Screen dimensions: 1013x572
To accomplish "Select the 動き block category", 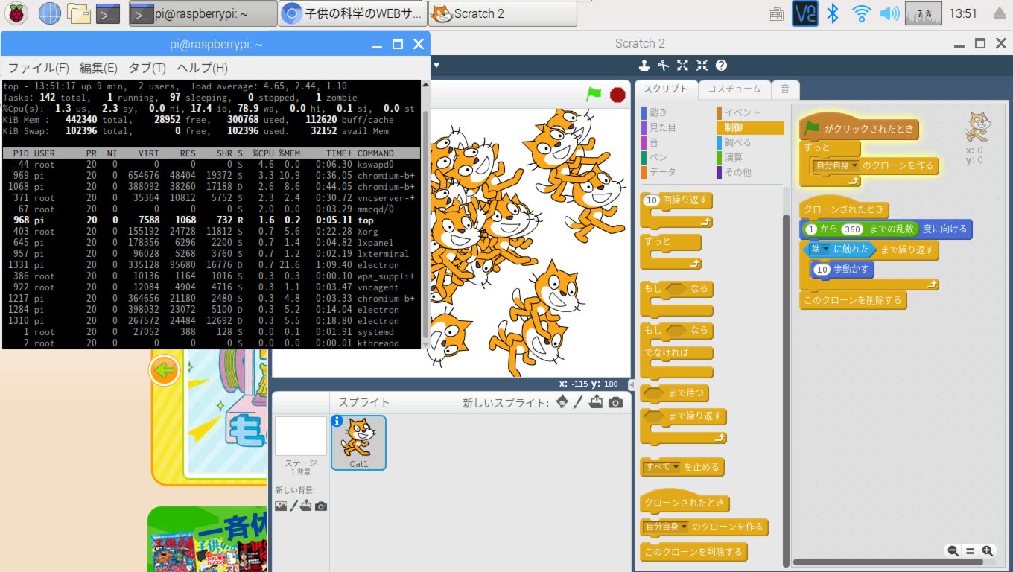I will point(658,112).
